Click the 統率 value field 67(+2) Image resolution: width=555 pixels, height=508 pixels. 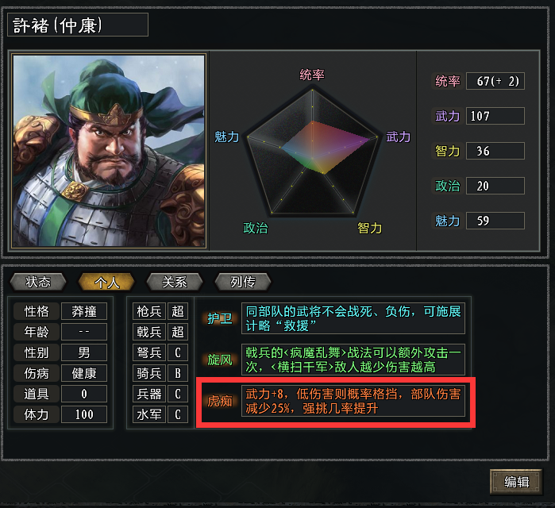[495, 81]
